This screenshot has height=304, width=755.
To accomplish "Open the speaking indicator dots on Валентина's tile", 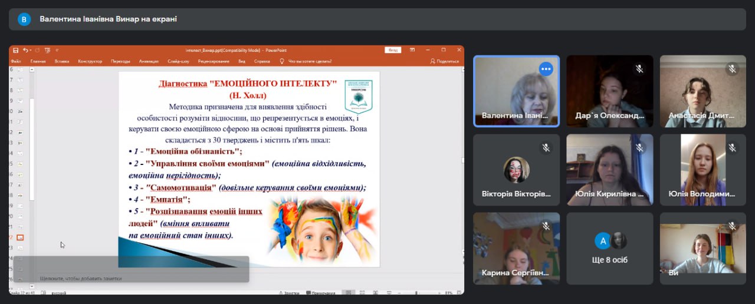I will click(x=546, y=69).
